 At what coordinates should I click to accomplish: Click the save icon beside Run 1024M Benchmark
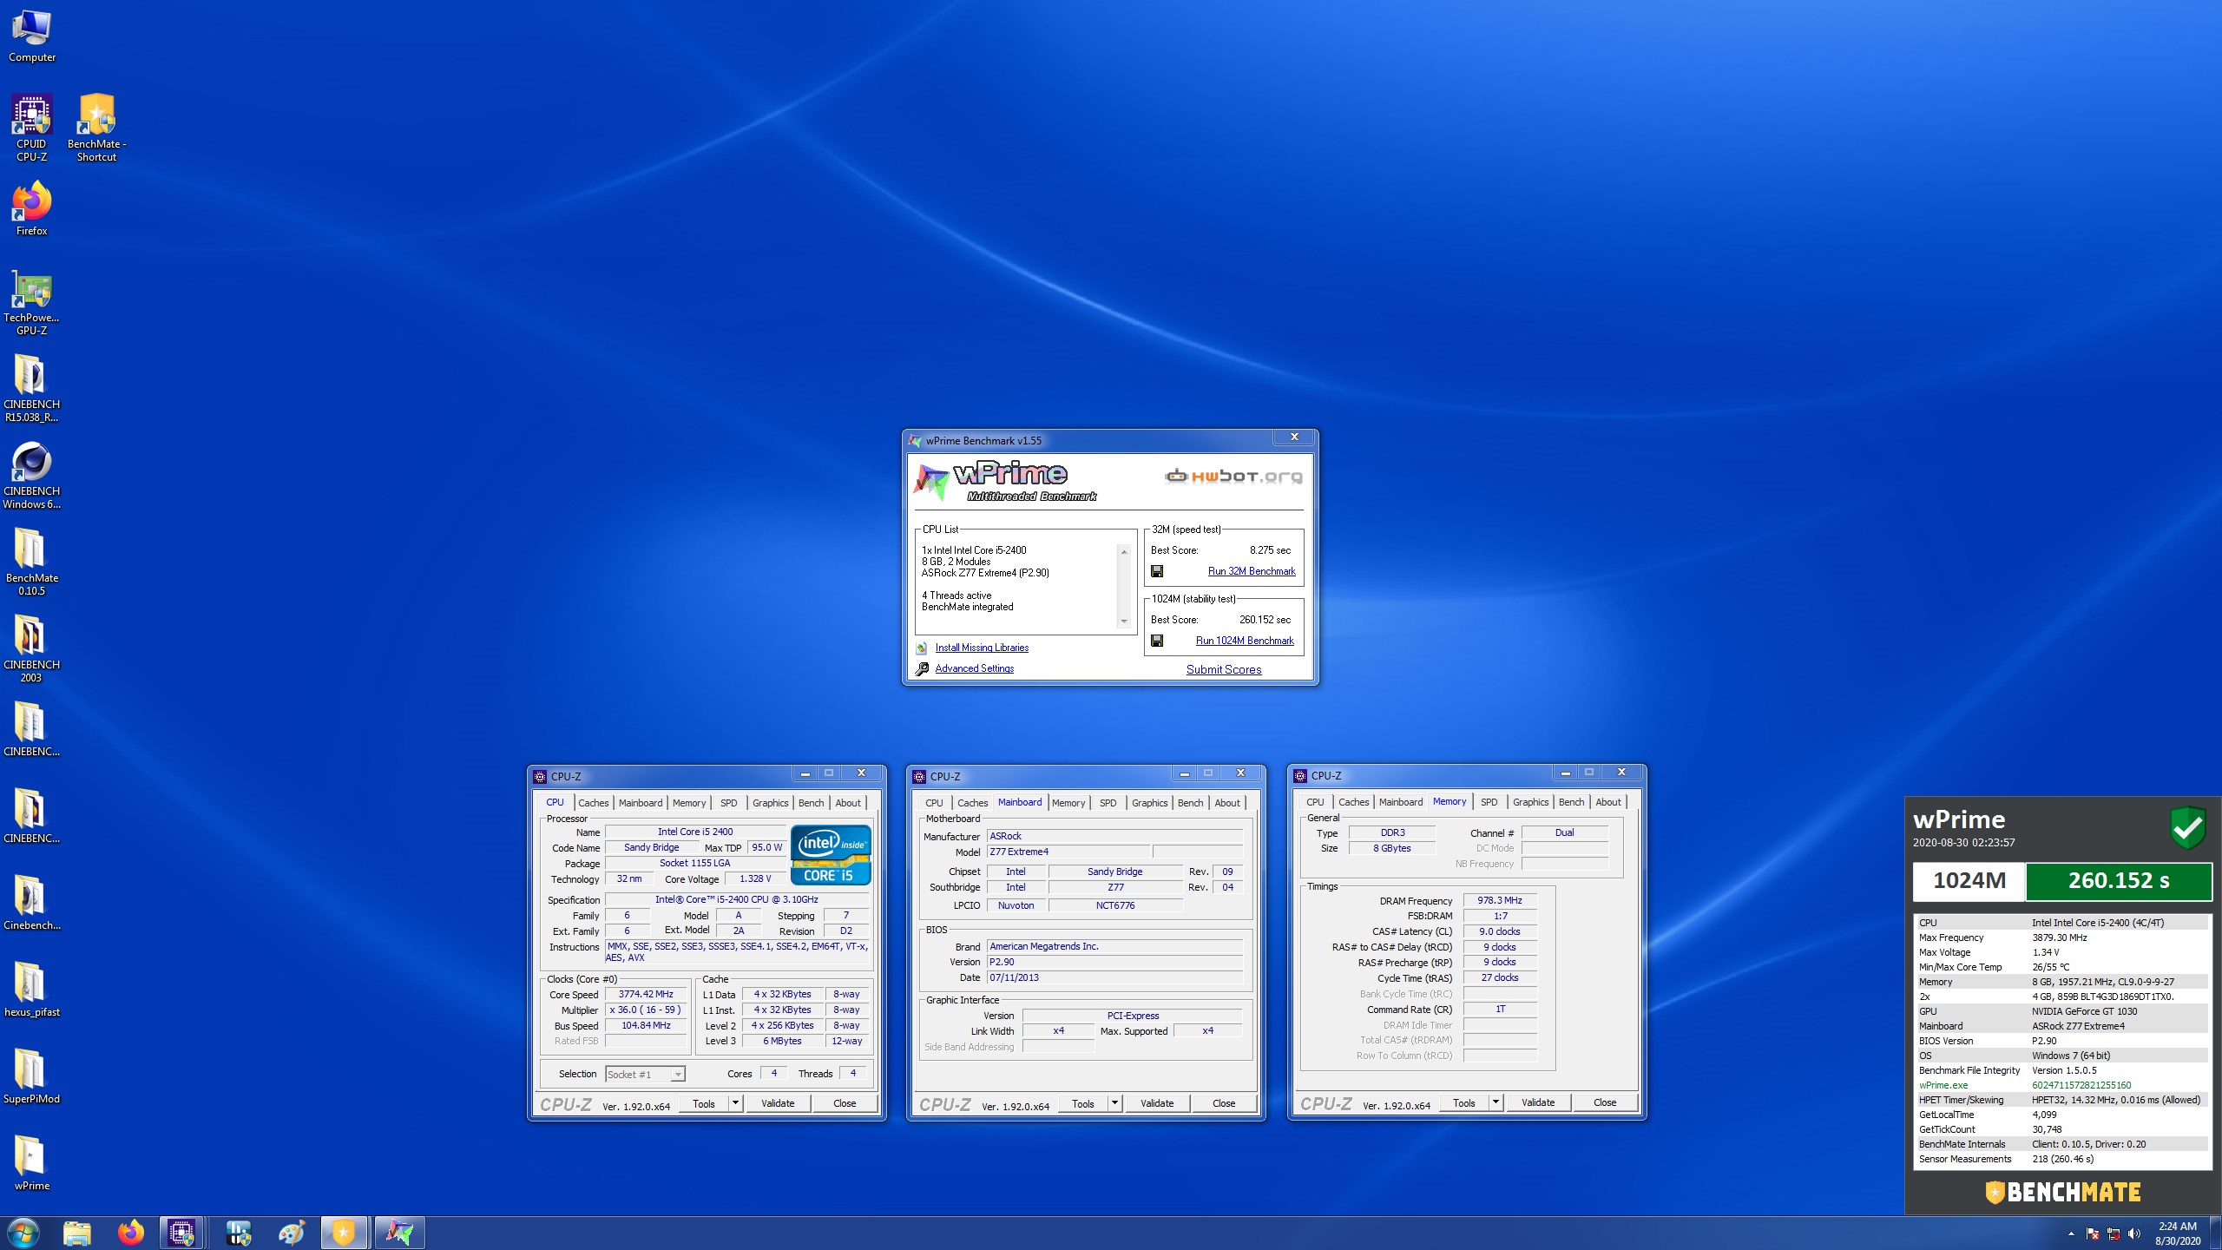(x=1157, y=641)
